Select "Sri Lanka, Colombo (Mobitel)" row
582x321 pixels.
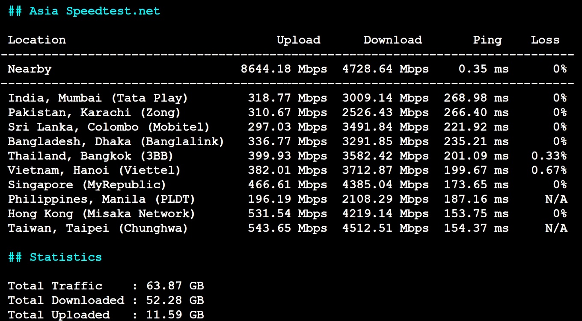[288, 127]
